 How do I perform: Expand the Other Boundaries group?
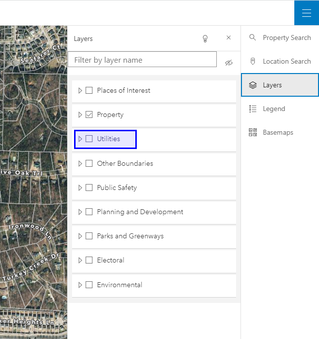(x=80, y=163)
